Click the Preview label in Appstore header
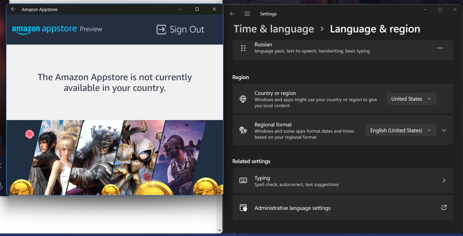 tap(91, 29)
